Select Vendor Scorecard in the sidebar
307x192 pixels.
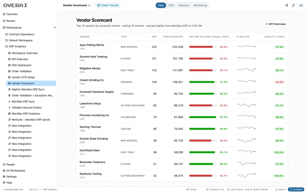[31, 83]
